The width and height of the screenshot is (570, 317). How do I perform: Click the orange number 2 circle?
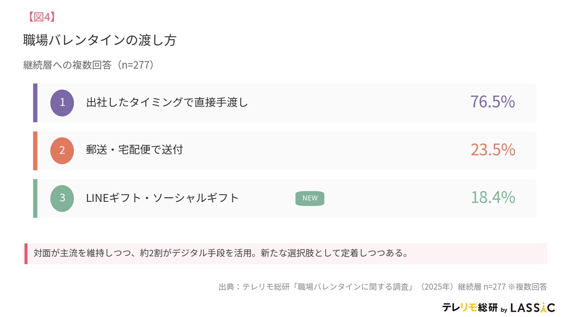click(62, 151)
